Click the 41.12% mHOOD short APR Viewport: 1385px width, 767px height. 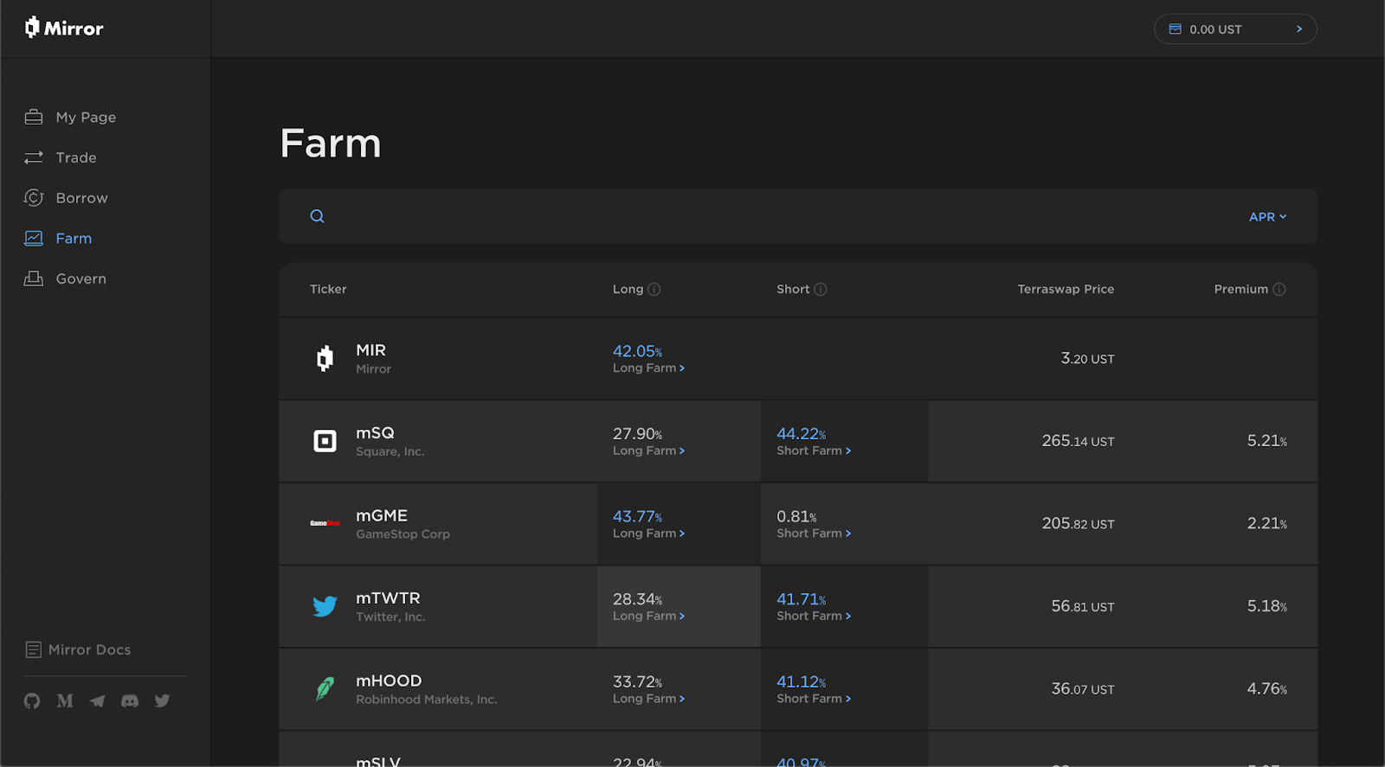801,682
